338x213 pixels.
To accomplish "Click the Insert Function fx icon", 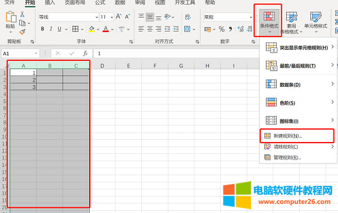I will tap(86, 53).
